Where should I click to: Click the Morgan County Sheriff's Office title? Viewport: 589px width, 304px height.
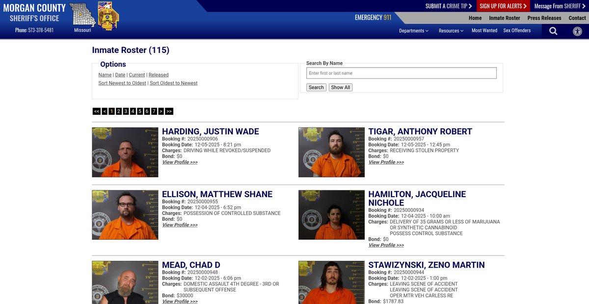tap(34, 13)
